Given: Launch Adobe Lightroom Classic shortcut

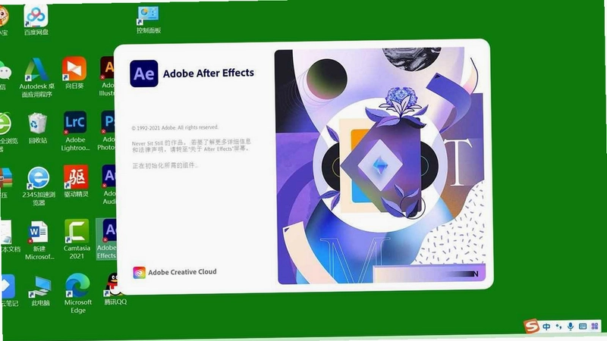Looking at the screenshot, I should tap(75, 131).
